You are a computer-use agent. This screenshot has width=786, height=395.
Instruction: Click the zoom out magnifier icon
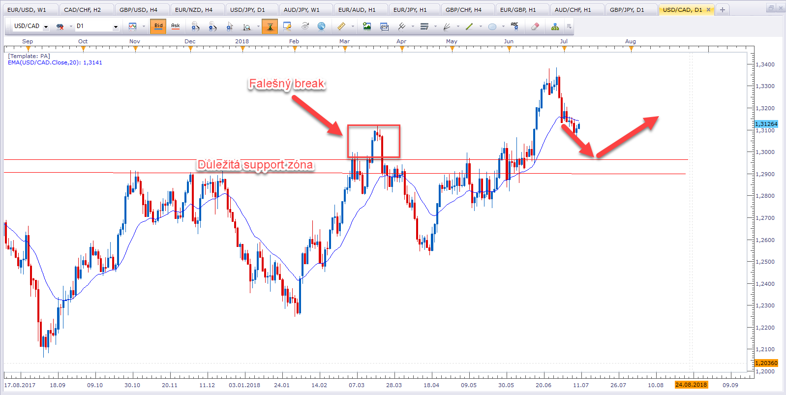pyautogui.click(x=212, y=27)
